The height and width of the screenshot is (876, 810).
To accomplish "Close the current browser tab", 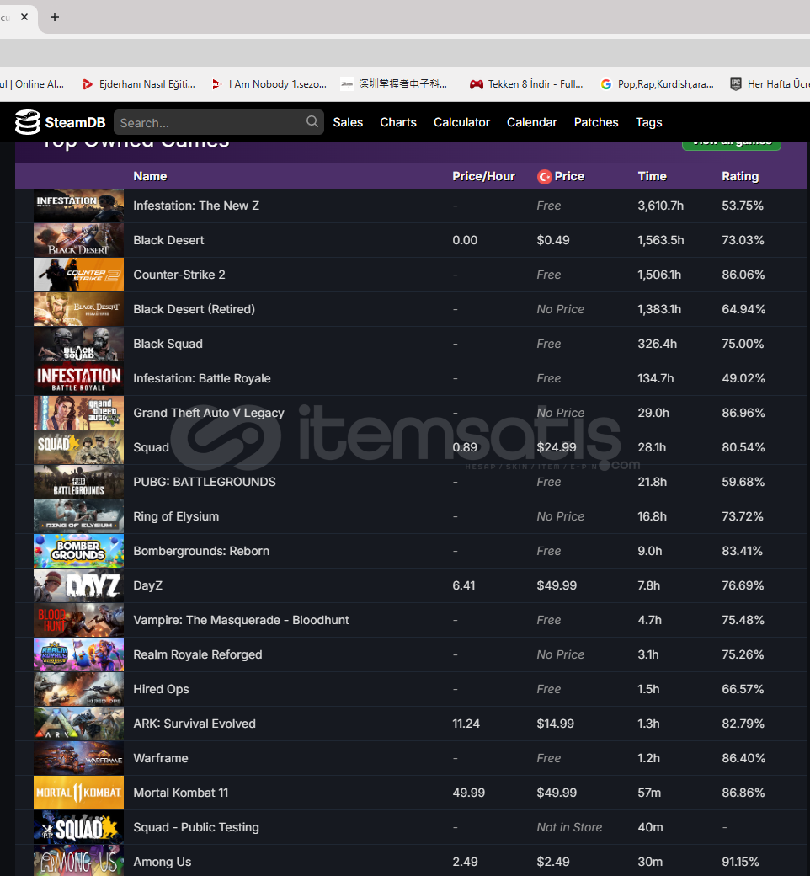I will 24,17.
